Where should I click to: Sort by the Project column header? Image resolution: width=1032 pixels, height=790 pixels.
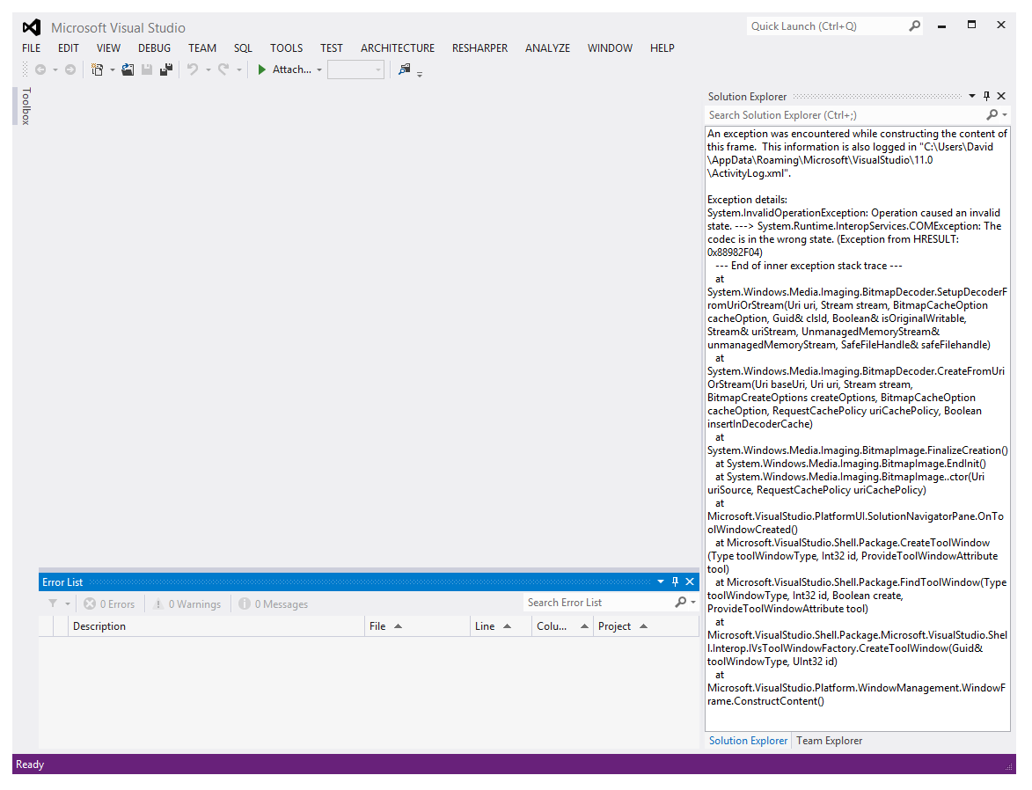[646, 626]
